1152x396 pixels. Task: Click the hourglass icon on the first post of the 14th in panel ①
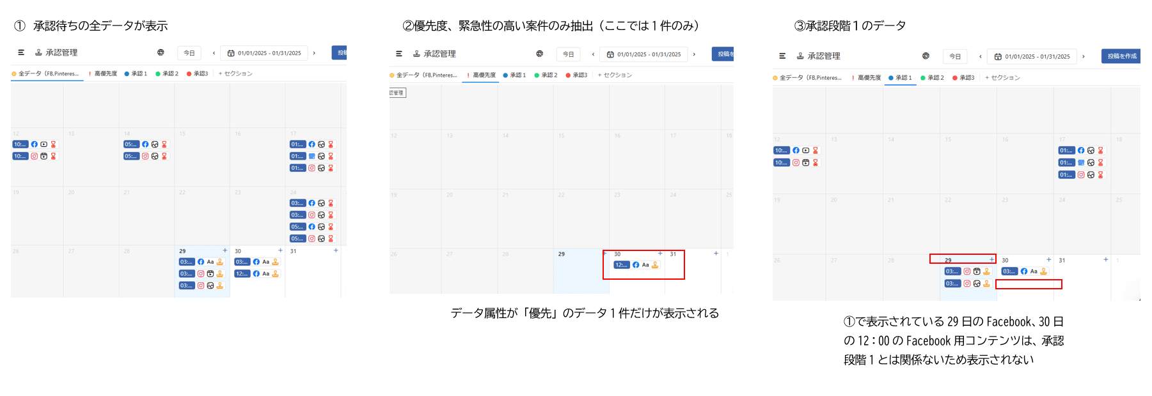coord(164,144)
